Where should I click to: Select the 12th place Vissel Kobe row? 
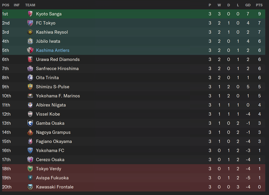pos(134,114)
